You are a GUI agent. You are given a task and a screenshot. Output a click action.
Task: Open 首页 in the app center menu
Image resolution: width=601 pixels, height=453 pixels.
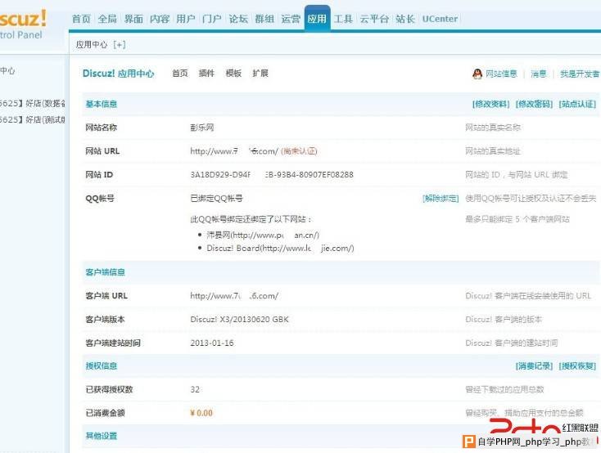(x=180, y=73)
